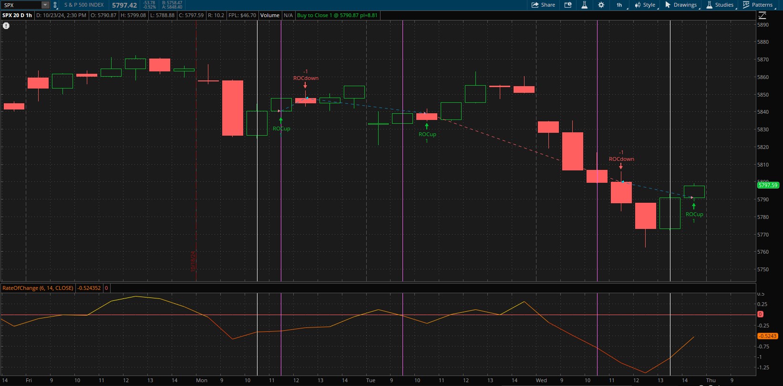Image resolution: width=783 pixels, height=386 pixels.
Task: Click the N/A volume value
Action: coord(288,15)
